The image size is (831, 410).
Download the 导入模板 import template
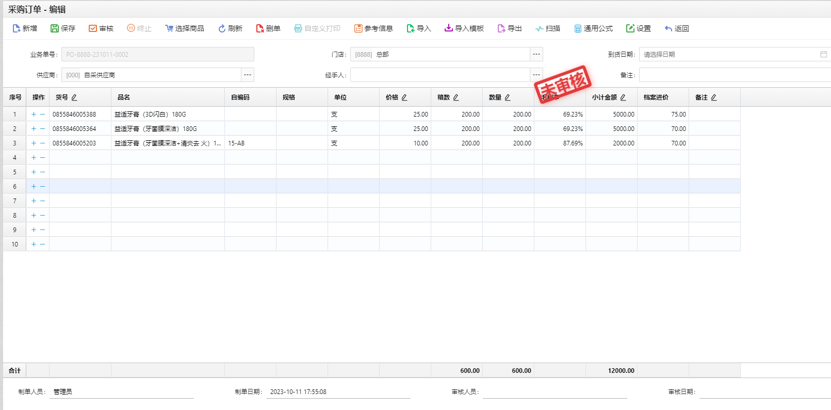point(464,28)
